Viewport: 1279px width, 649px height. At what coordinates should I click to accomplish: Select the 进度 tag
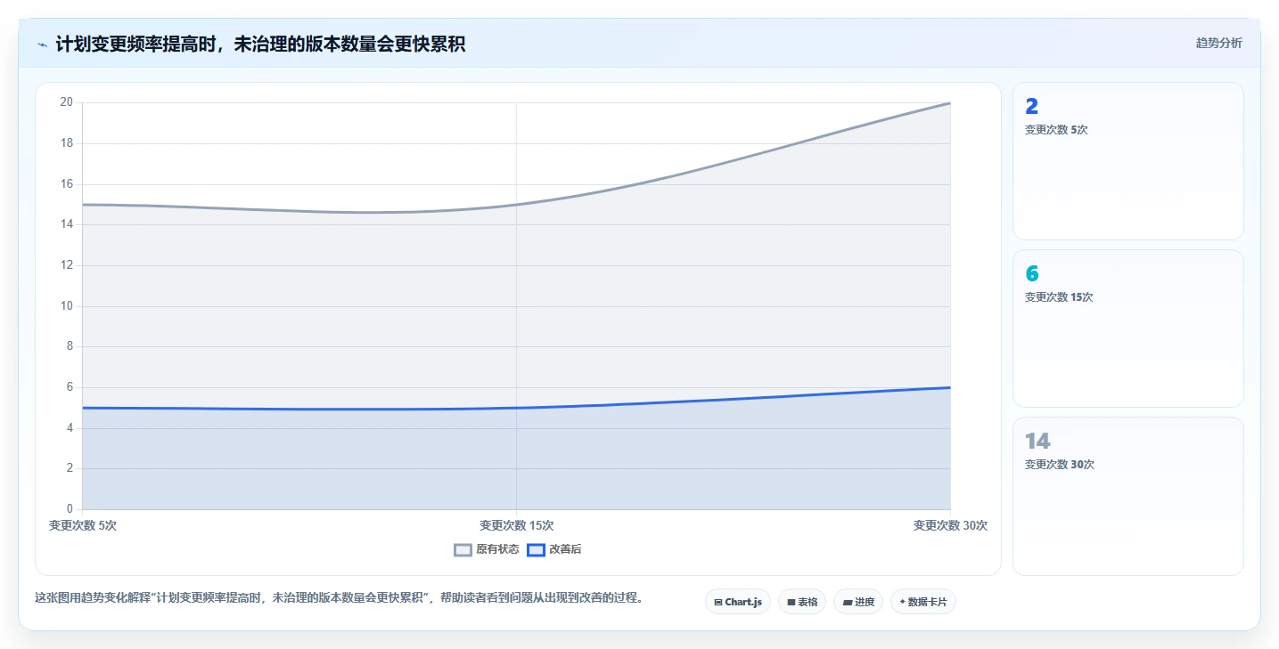point(858,602)
